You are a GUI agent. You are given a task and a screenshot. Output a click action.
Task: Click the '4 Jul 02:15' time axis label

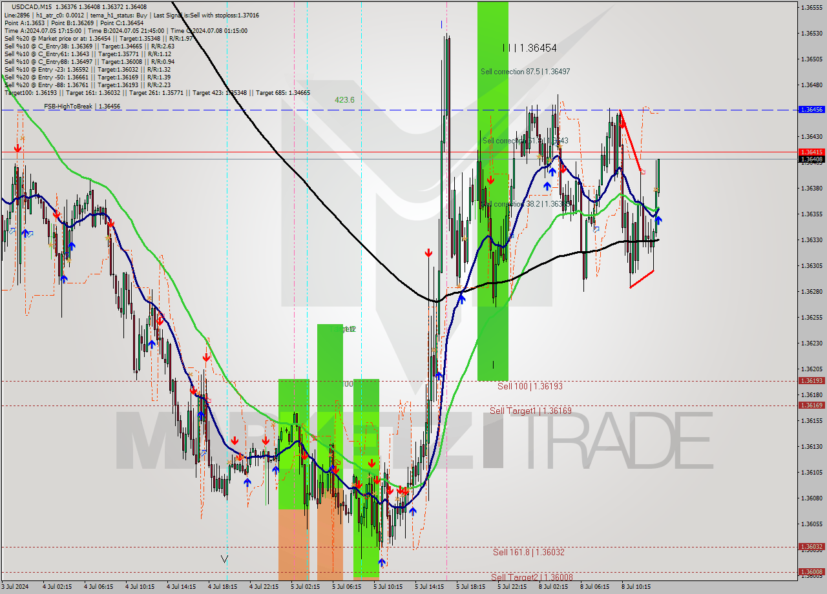tap(58, 587)
